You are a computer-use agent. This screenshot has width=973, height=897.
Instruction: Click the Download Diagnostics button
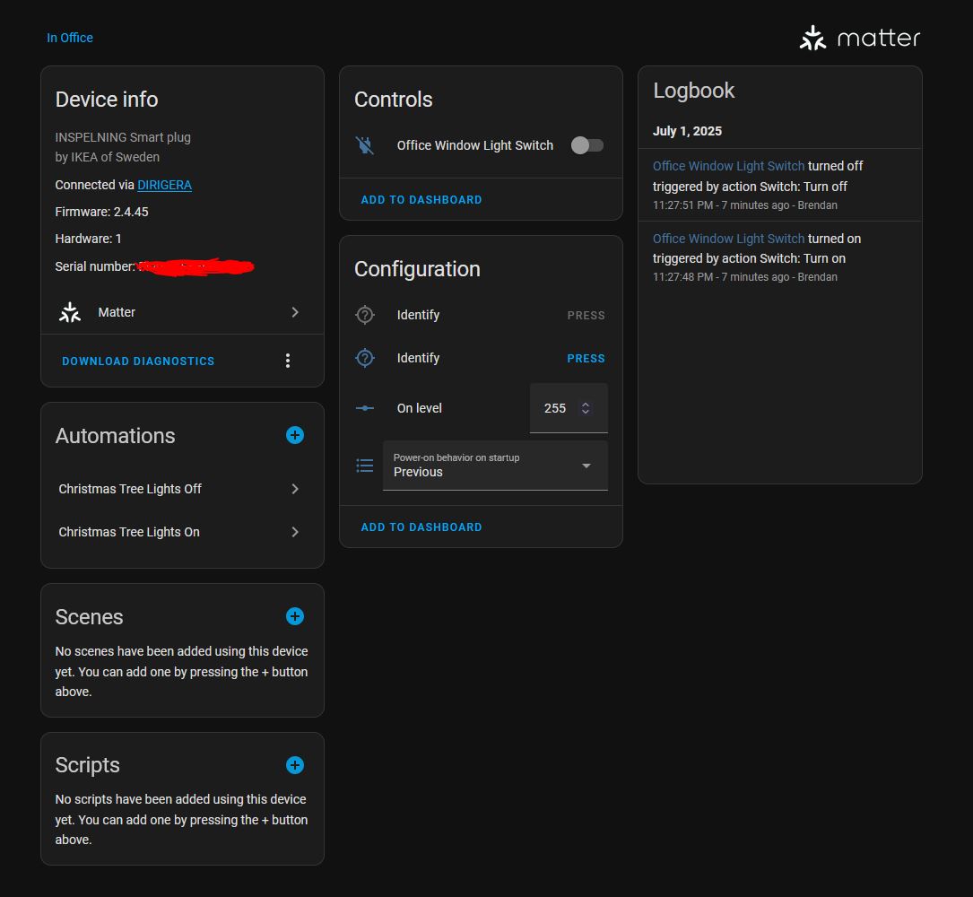[137, 360]
